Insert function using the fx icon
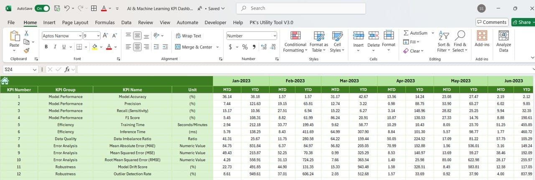The width and height of the screenshot is (535, 180). point(67,70)
